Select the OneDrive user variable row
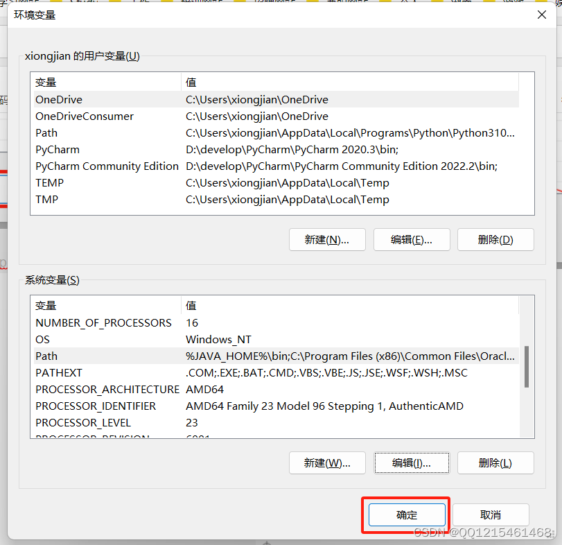The width and height of the screenshot is (562, 545). [276, 99]
